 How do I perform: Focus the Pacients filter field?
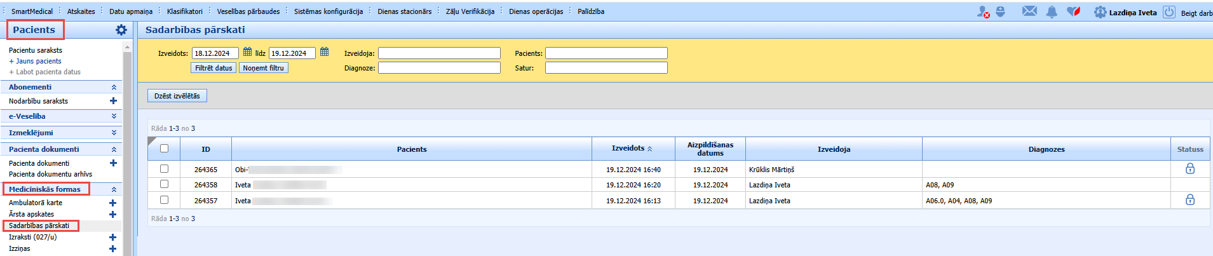[x=606, y=53]
